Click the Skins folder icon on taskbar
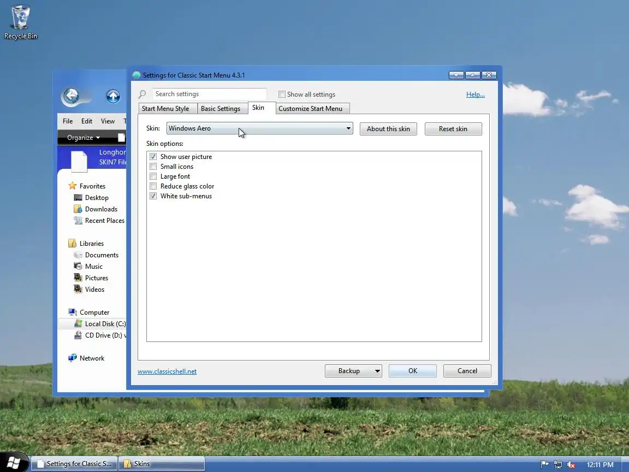Screen dimensions: 629x472 128,464
